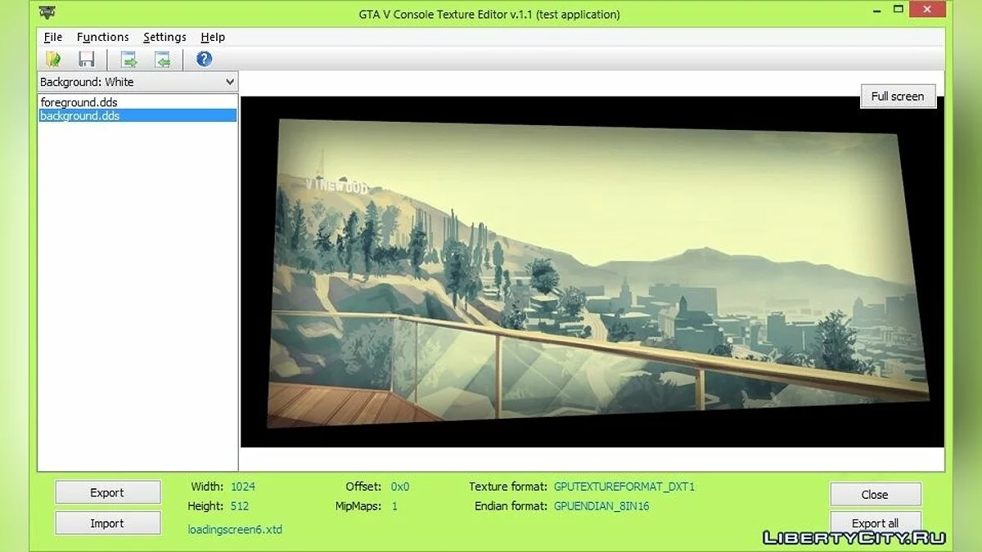Maximize the Texture Editor window
The height and width of the screenshot is (552, 982).
click(898, 10)
